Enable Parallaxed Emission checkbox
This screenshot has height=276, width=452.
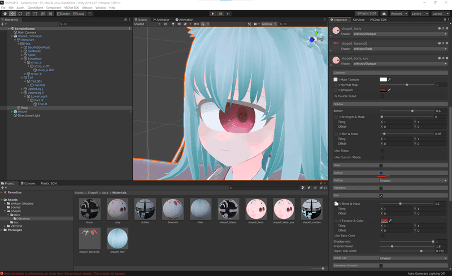pyautogui.click(x=381, y=265)
